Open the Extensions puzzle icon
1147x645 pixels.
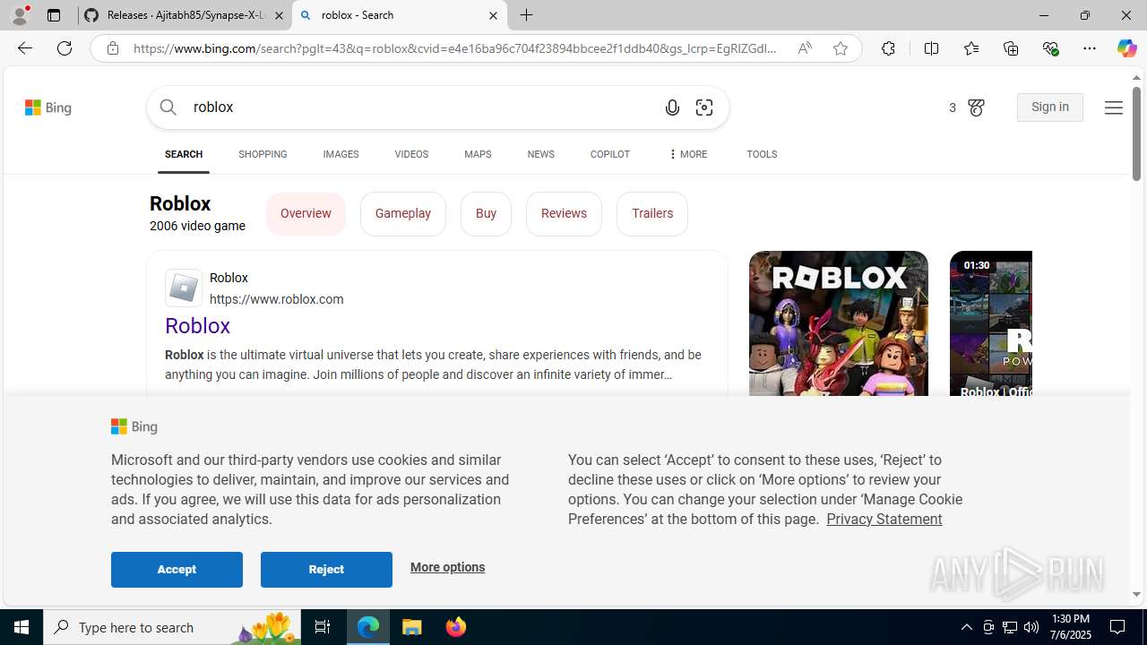point(888,48)
